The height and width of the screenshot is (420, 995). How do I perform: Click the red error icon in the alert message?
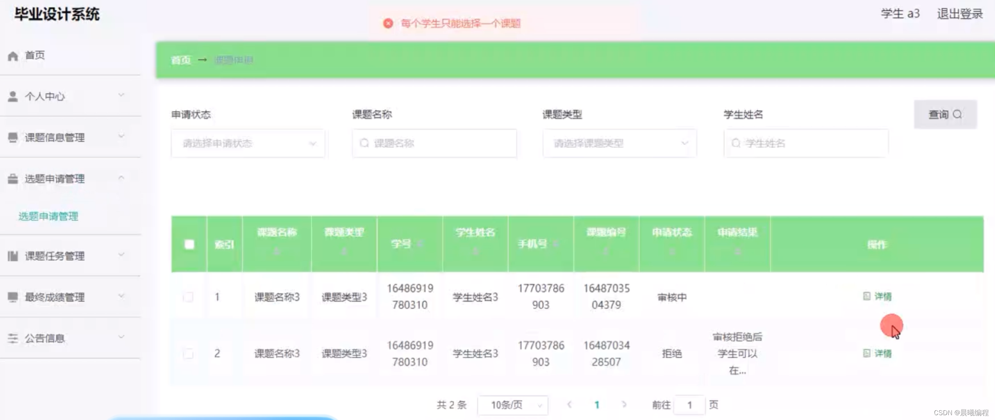pos(388,23)
